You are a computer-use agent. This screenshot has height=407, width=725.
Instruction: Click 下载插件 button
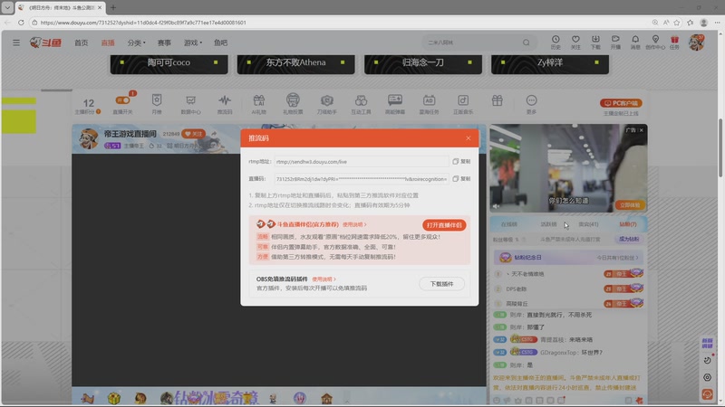(441, 284)
